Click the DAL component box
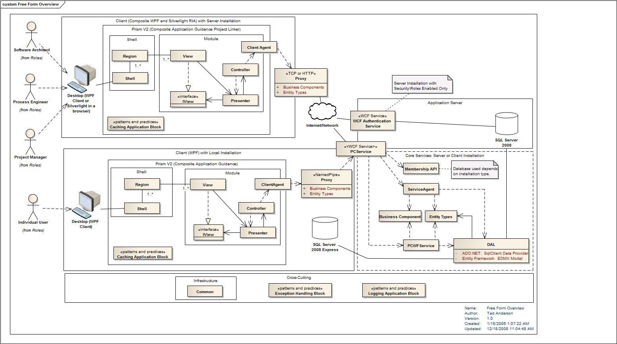Screen dimensions: 617x344 (x=491, y=250)
